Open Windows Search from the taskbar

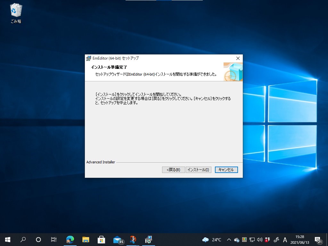tap(23, 239)
